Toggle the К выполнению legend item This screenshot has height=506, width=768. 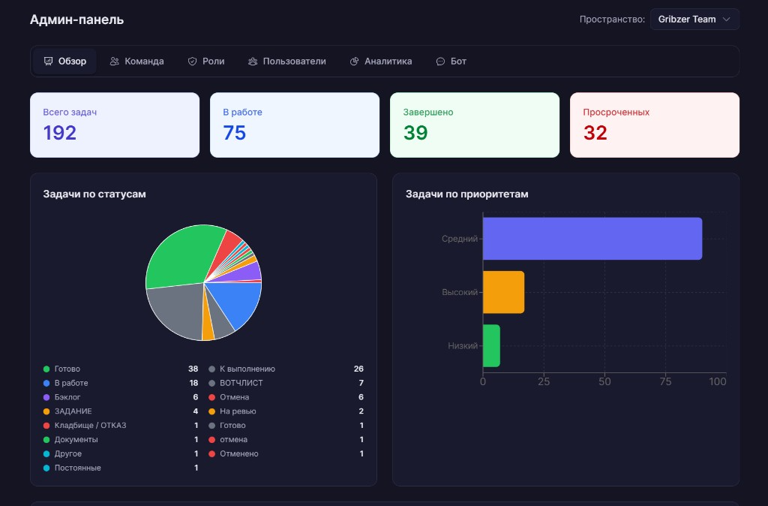pyautogui.click(x=247, y=369)
